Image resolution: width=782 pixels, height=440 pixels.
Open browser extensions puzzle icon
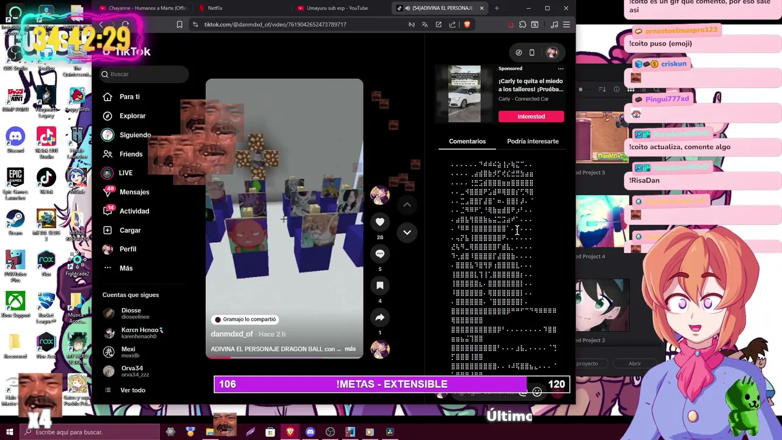point(522,24)
